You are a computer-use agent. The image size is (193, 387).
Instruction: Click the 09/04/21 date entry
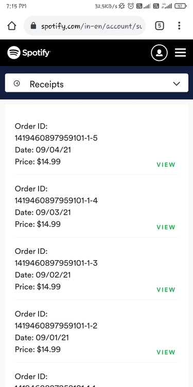[x=43, y=150]
